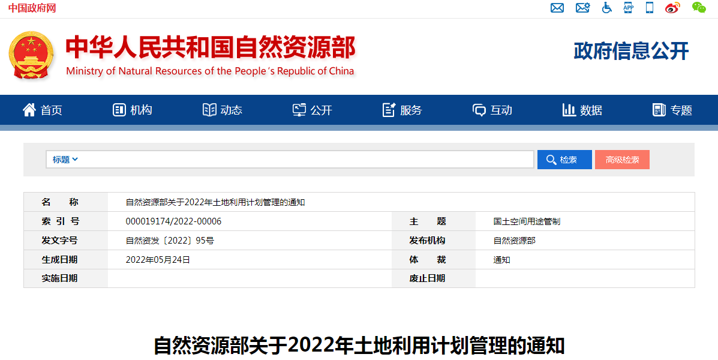Click the 索引号 field label
Image resolution: width=718 pixels, height=360 pixels.
click(60, 221)
